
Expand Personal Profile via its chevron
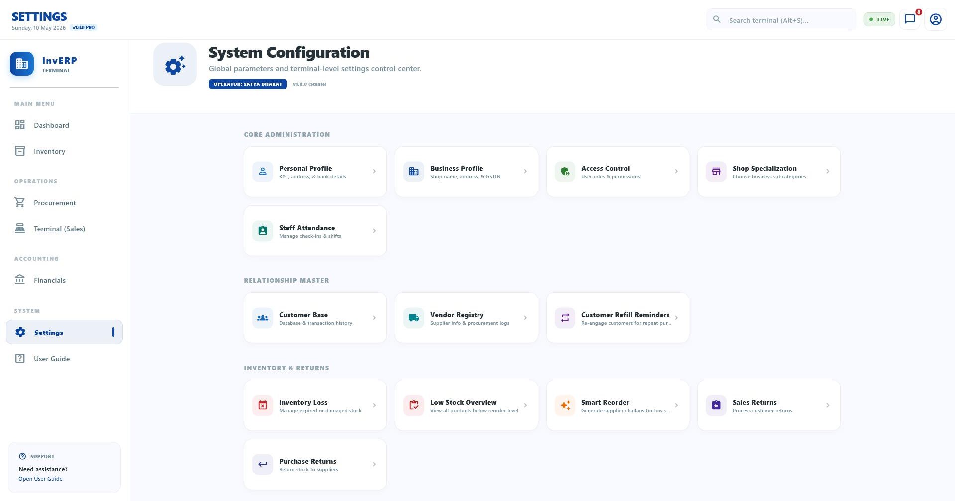point(374,172)
